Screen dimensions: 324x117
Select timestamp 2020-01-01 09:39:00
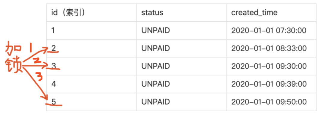tap(268, 84)
